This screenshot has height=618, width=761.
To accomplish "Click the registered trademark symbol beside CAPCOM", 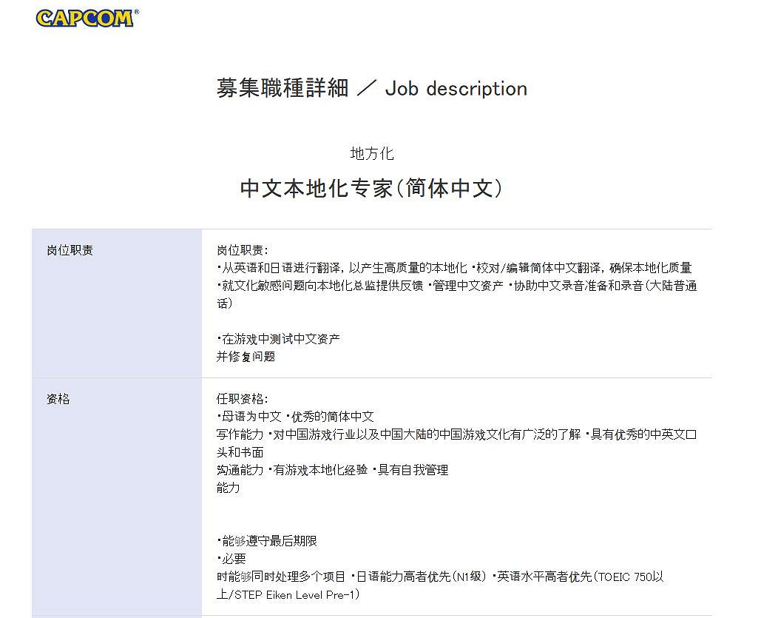I will 137,11.
